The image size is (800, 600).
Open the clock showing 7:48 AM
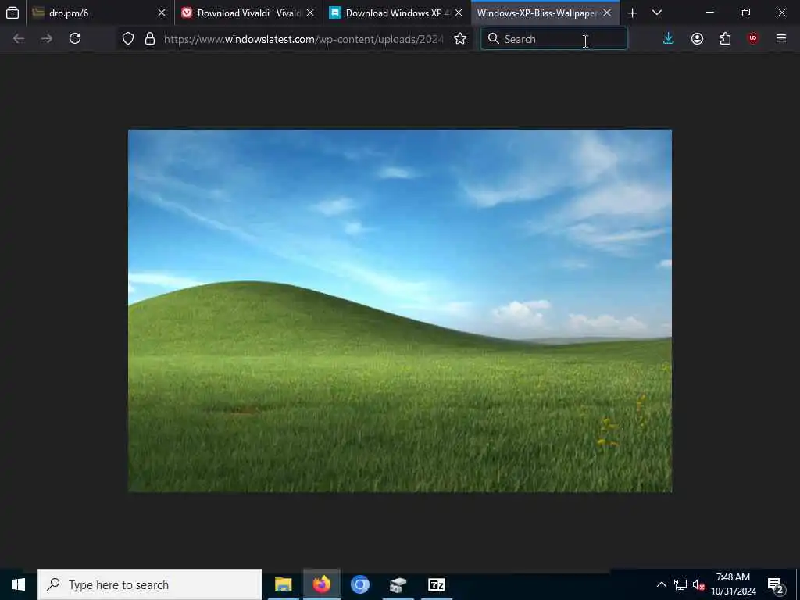tap(734, 584)
